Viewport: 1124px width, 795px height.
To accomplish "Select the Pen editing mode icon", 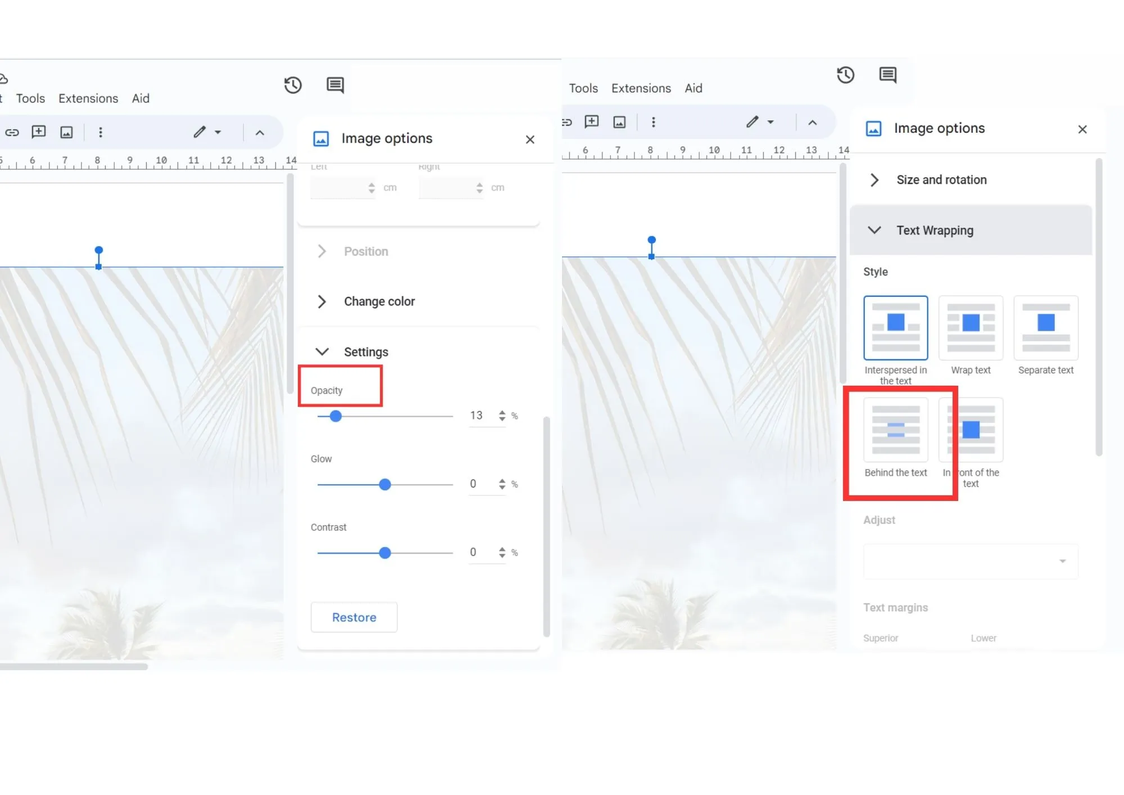I will [200, 132].
